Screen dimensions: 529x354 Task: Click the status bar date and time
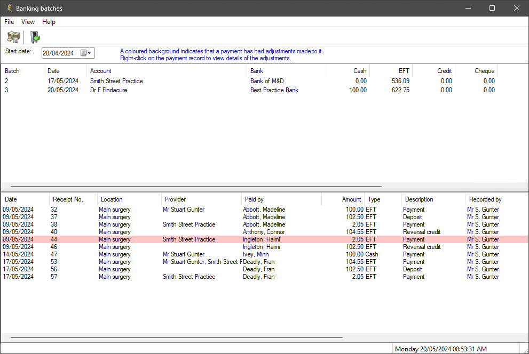pyautogui.click(x=440, y=349)
